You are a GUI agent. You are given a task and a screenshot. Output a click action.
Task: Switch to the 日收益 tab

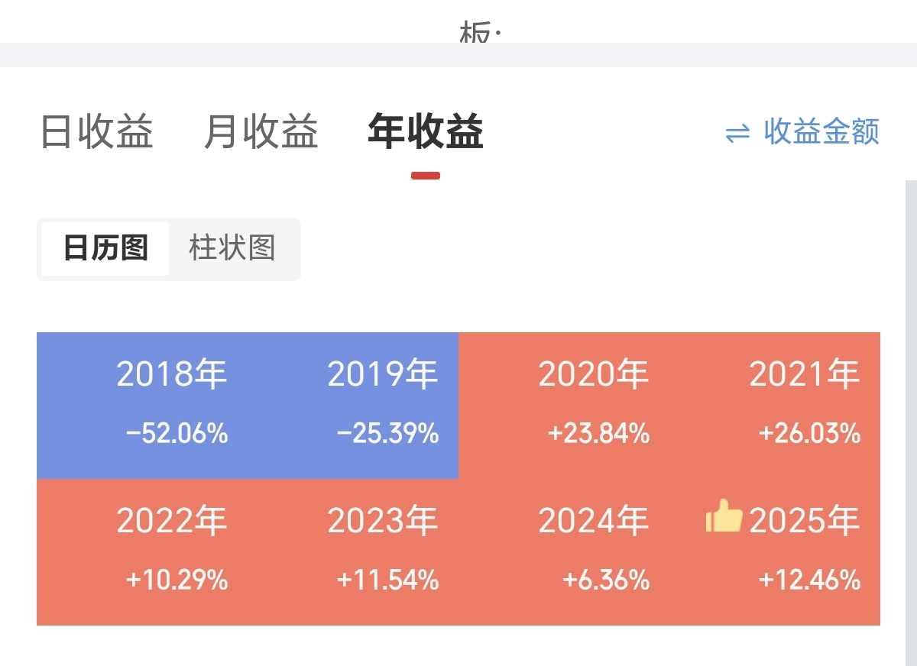[96, 132]
